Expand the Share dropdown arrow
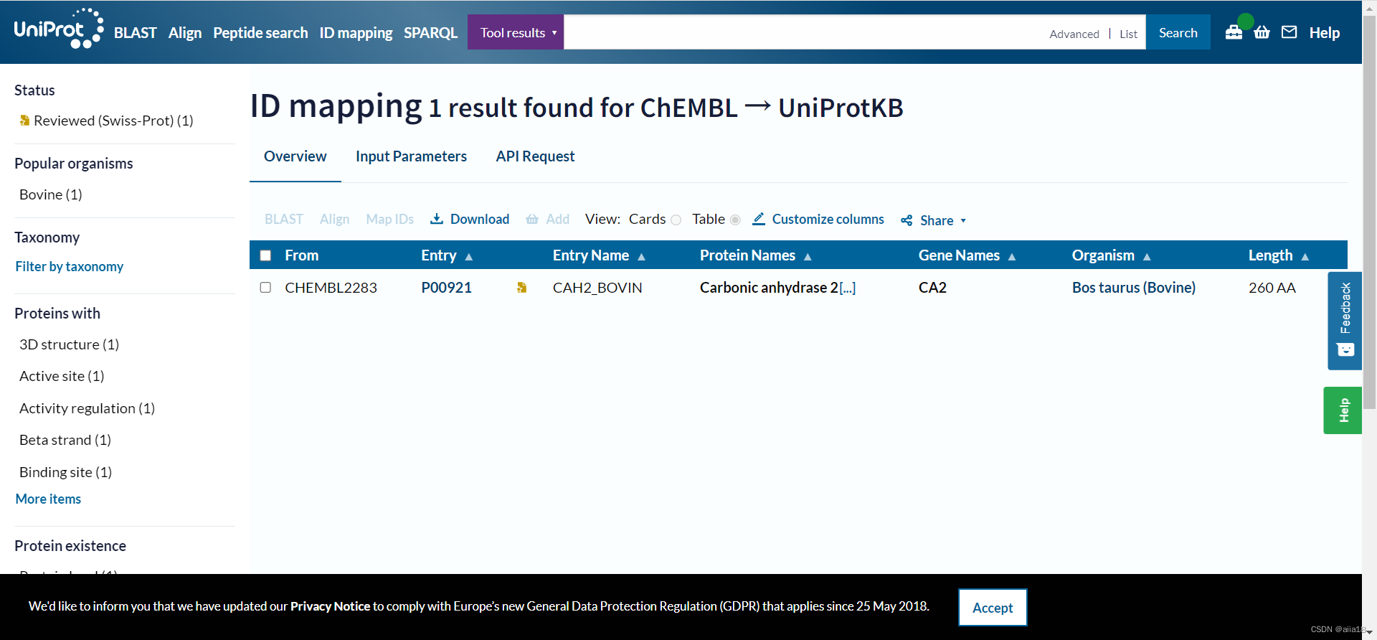1377x640 pixels. (963, 221)
